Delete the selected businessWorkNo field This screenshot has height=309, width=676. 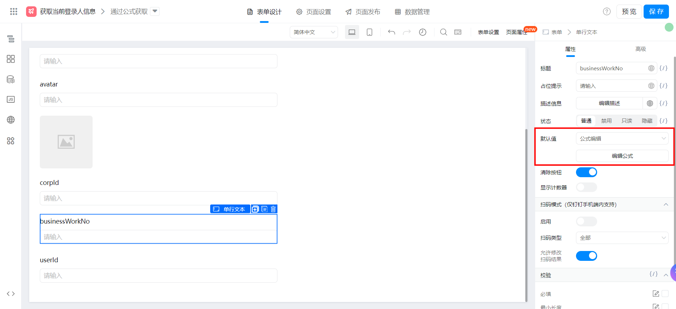point(273,209)
